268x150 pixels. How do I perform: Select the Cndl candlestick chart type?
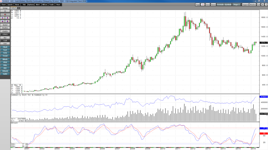(x=5, y=41)
